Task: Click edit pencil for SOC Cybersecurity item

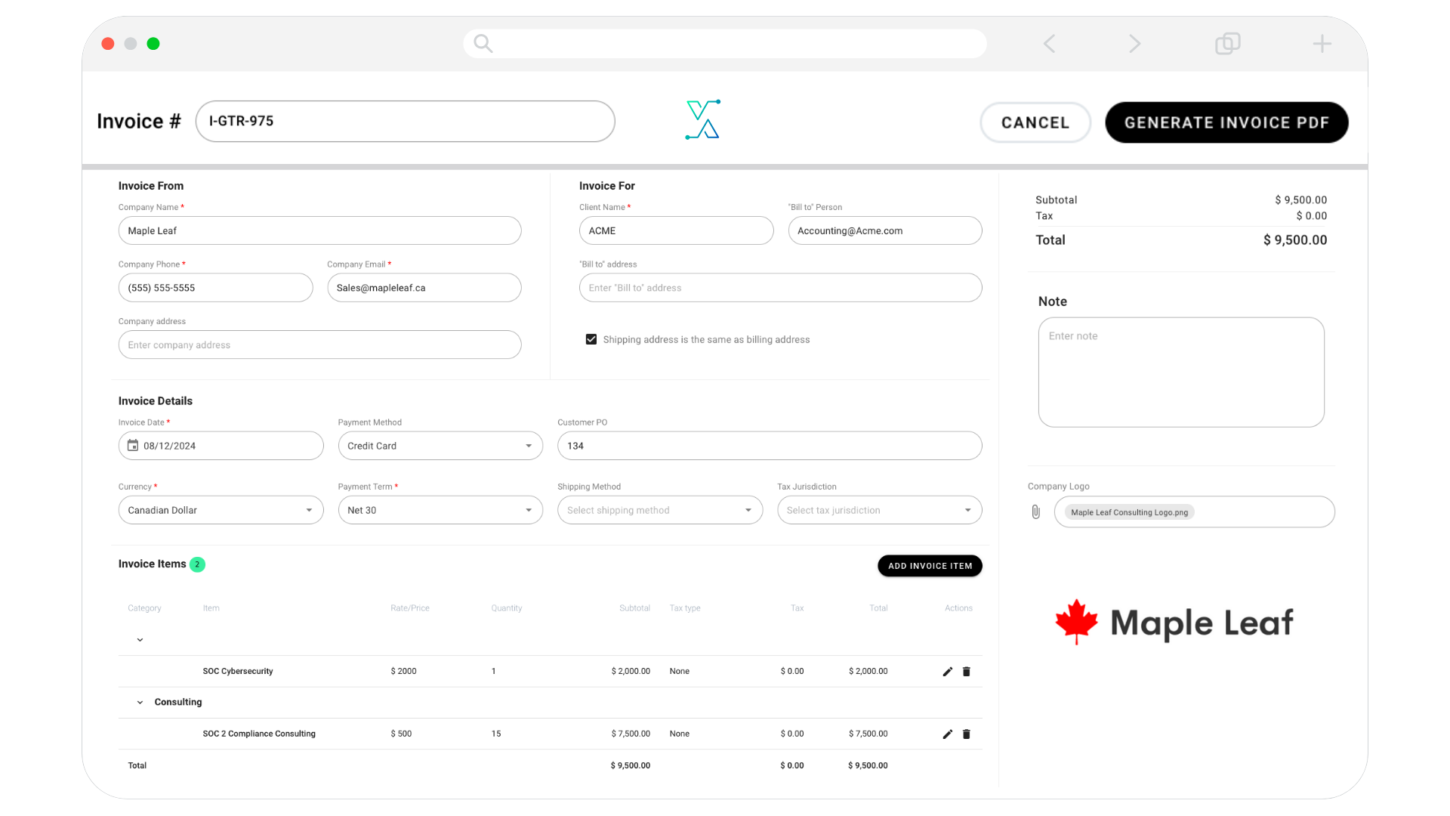Action: [x=947, y=672]
